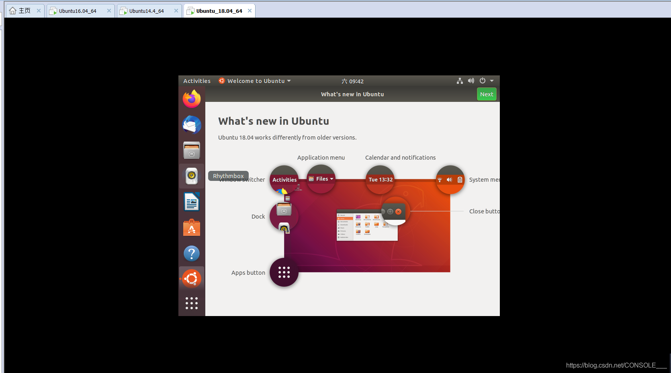Open Firefox from the Ubuntu dock
This screenshot has height=373, width=671.
[192, 99]
